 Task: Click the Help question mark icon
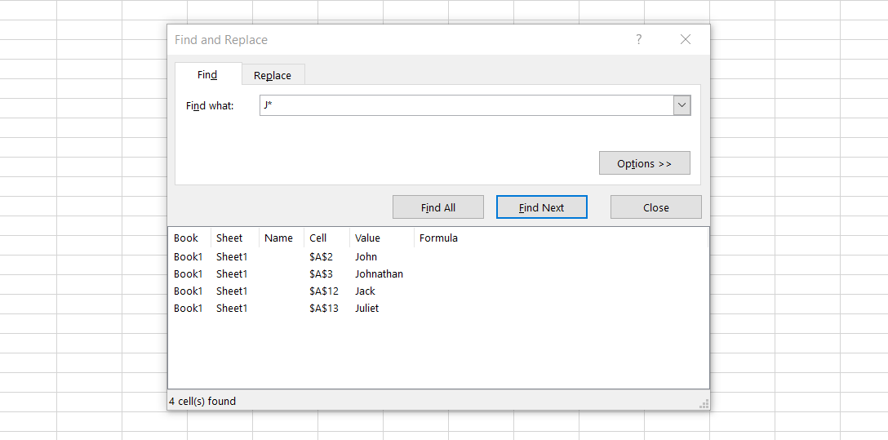[638, 39]
